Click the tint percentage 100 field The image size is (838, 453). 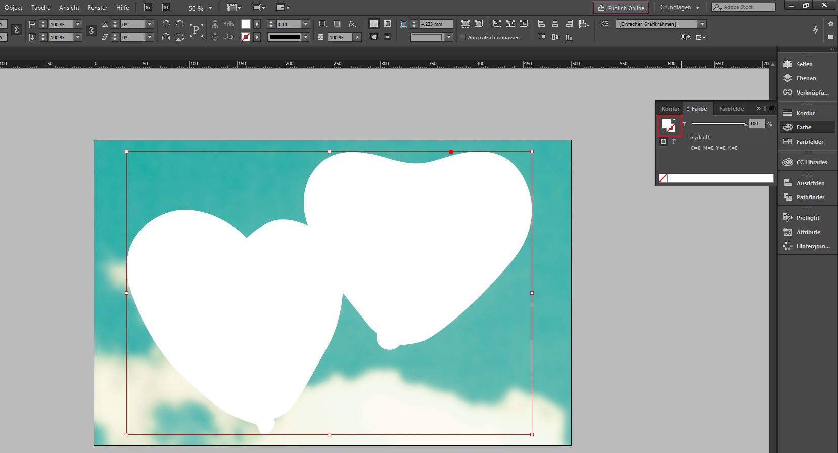coord(757,124)
